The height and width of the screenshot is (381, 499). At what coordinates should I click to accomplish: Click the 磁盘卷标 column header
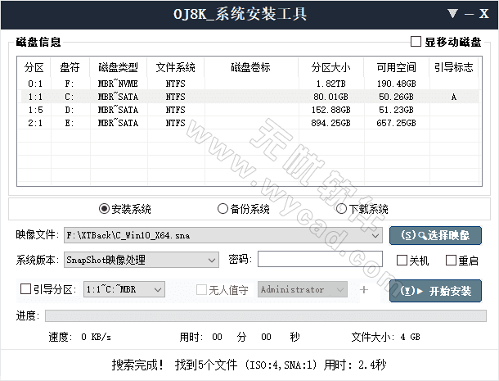[x=251, y=67]
